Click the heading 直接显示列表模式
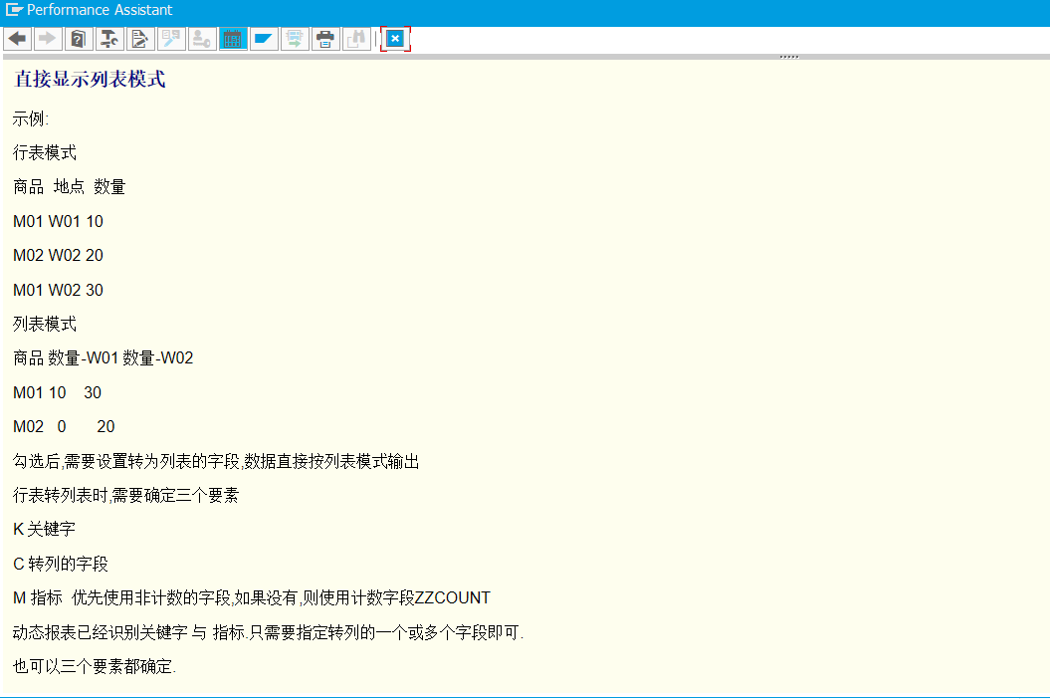The image size is (1050, 699). tap(90, 79)
